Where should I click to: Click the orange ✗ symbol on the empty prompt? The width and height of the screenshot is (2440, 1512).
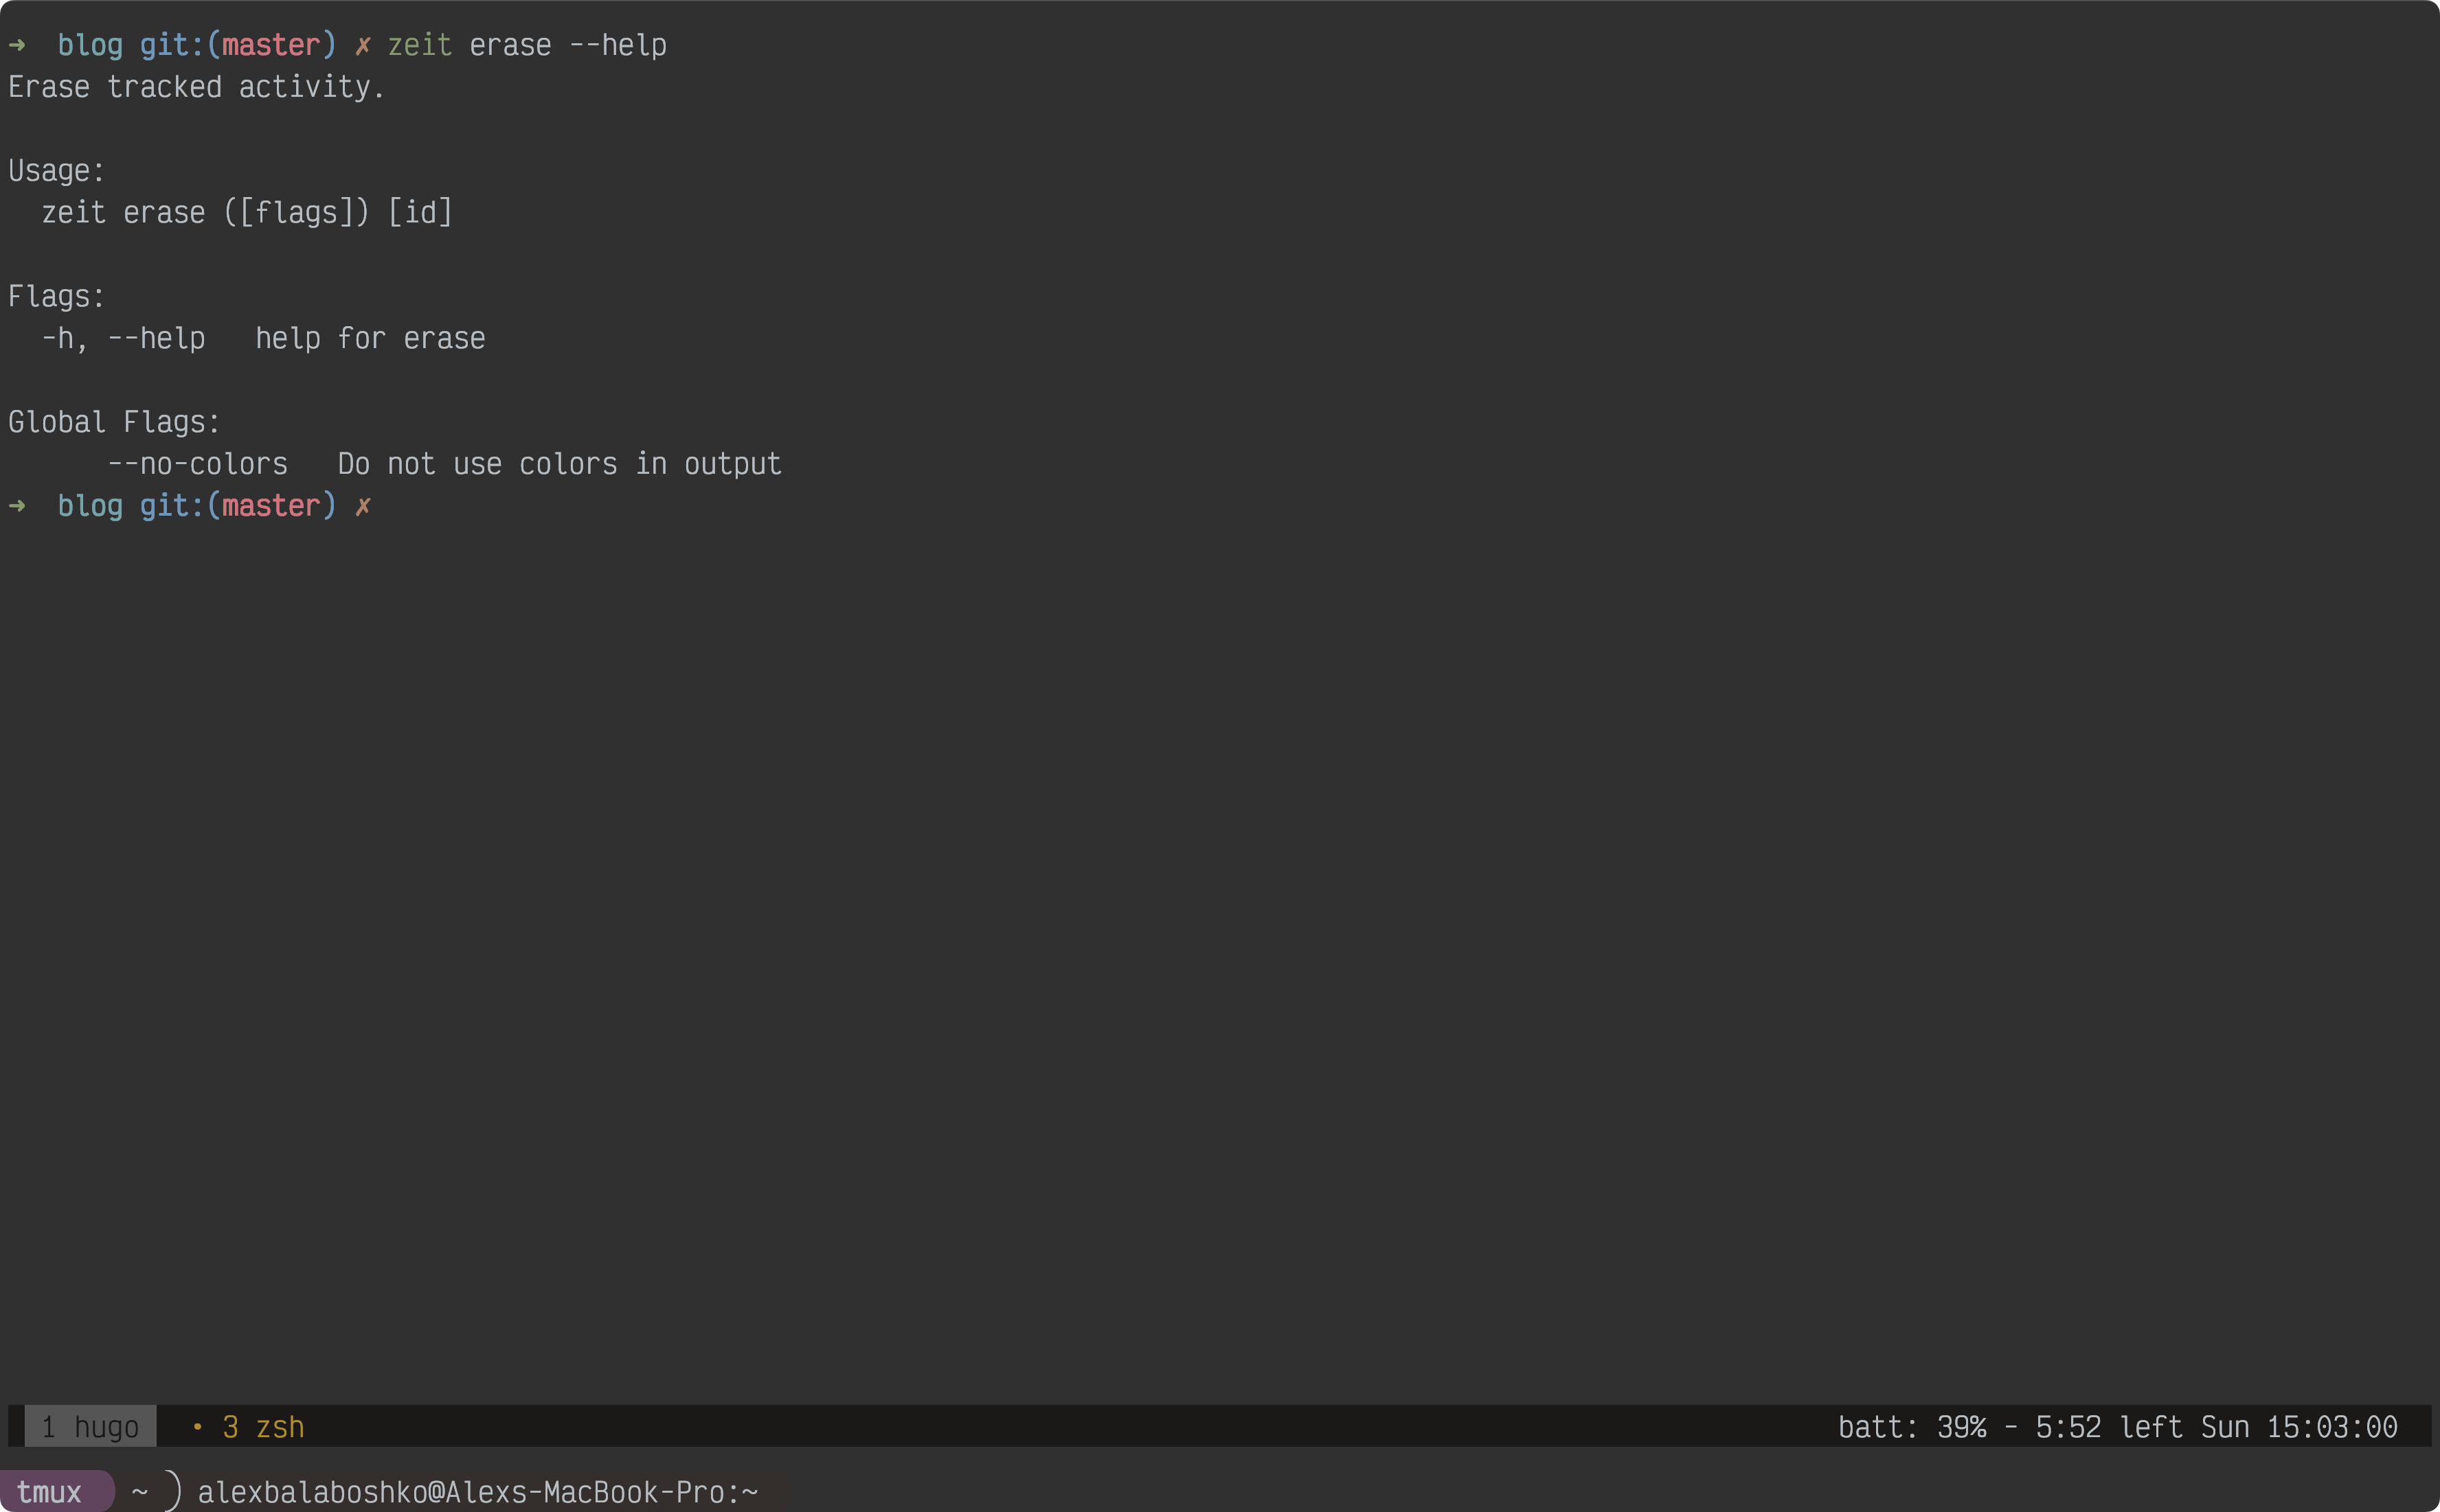pyautogui.click(x=363, y=506)
